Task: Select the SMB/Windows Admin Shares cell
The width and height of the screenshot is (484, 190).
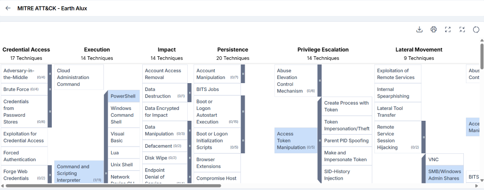Action: click(x=445, y=175)
